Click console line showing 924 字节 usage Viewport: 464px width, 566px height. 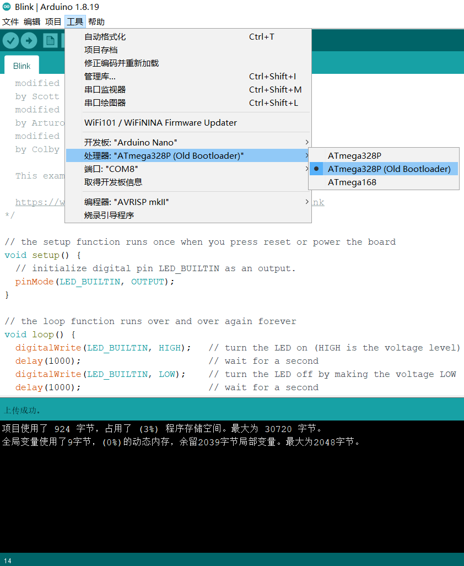tap(161, 428)
